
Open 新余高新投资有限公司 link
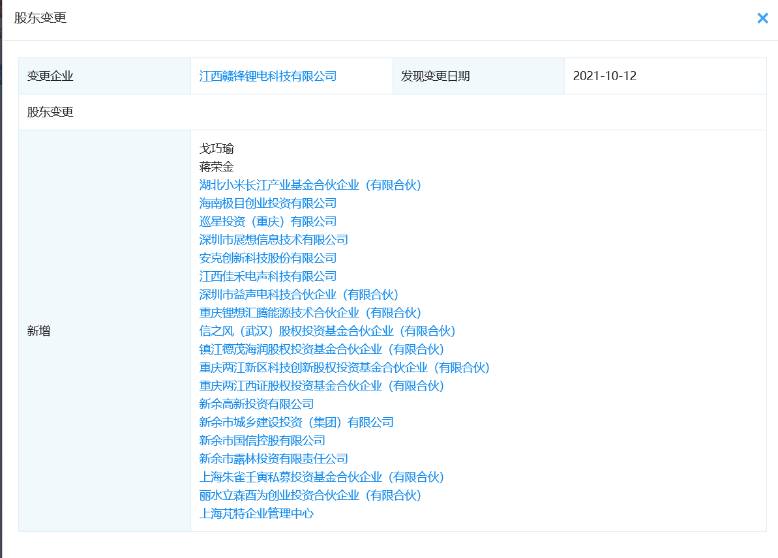256,404
